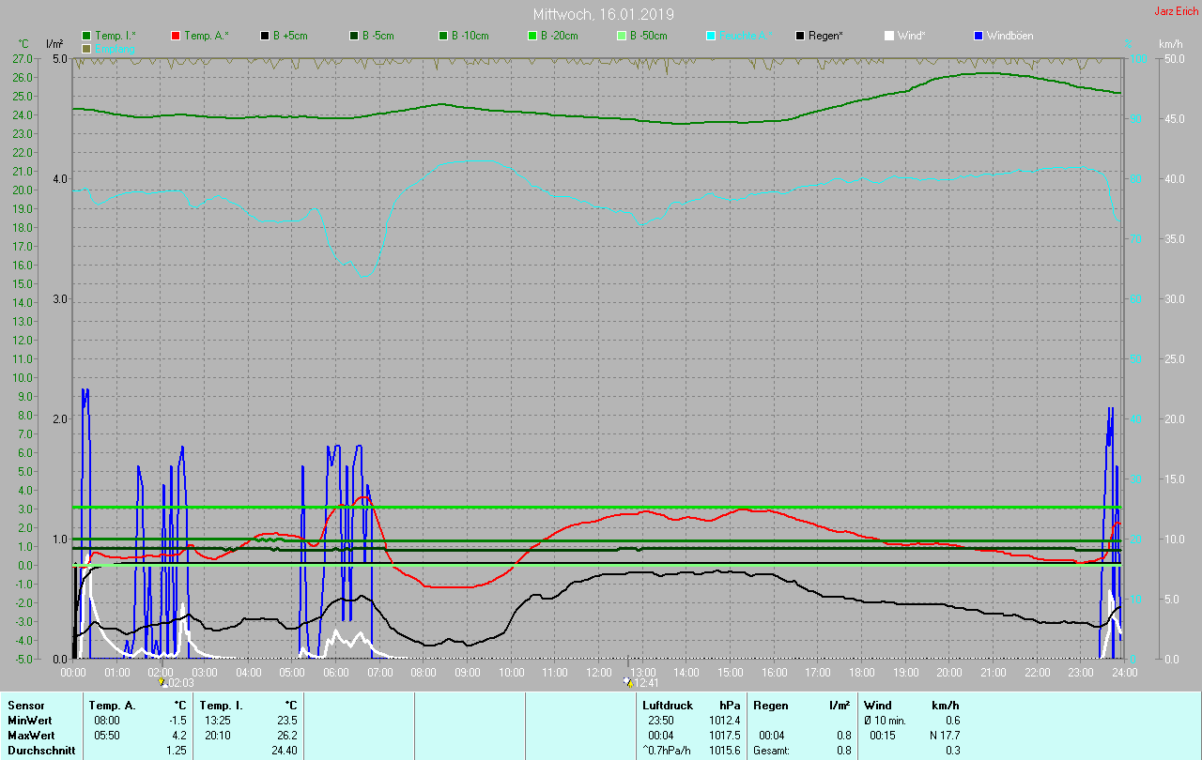The height and width of the screenshot is (760, 1202).
Task: Click the white Wind legend square
Action: coord(889,36)
